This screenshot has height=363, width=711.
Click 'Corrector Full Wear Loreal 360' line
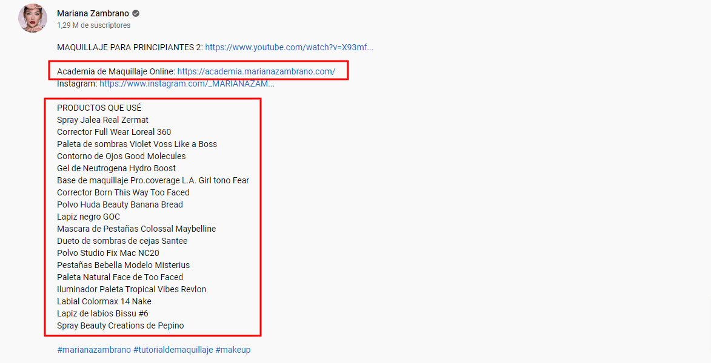115,132
